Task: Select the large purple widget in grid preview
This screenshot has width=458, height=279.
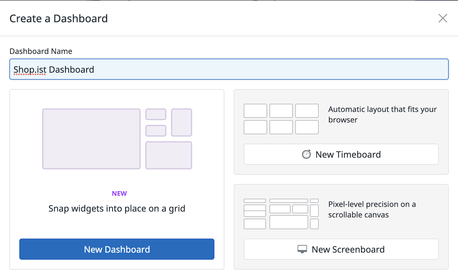Action: click(x=91, y=139)
